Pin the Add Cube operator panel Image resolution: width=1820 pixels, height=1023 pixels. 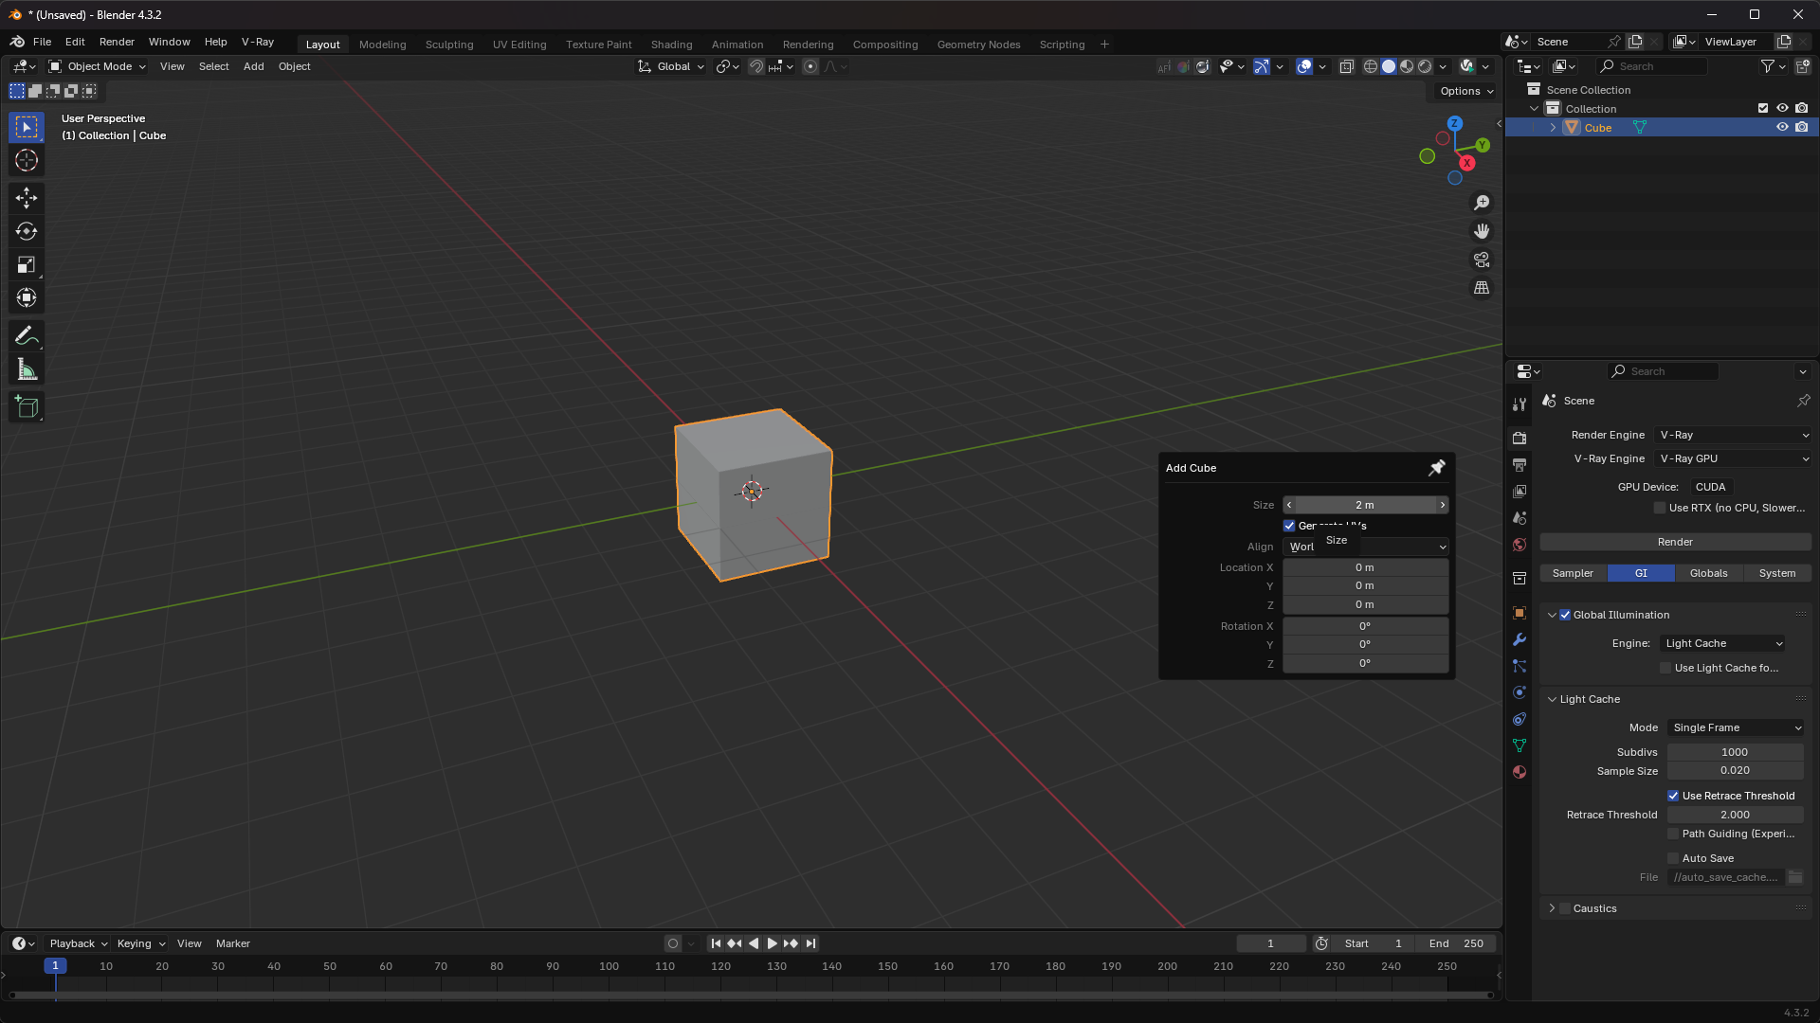(x=1437, y=468)
